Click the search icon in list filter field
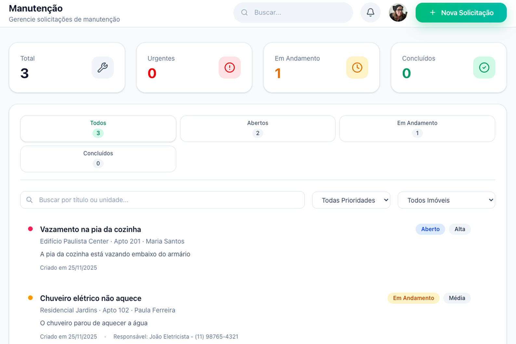Image resolution: width=516 pixels, height=344 pixels. [29, 200]
